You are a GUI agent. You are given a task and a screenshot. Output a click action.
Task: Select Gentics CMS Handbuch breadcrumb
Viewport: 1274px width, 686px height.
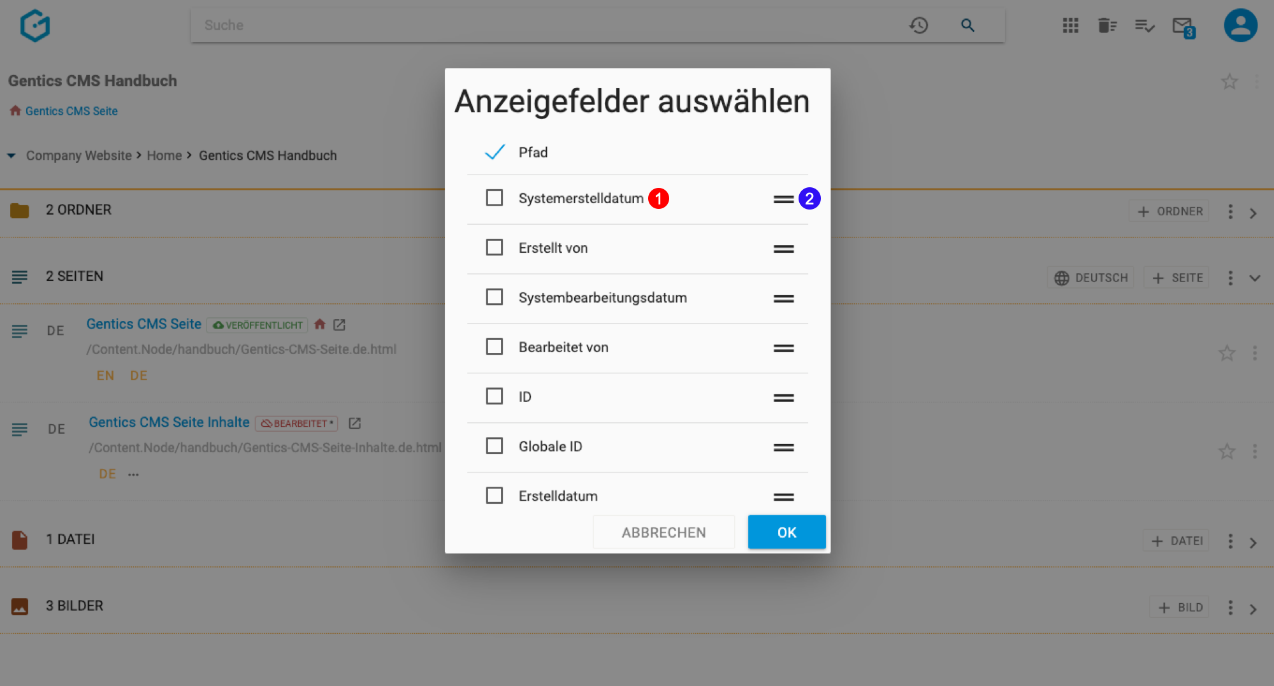(x=268, y=155)
